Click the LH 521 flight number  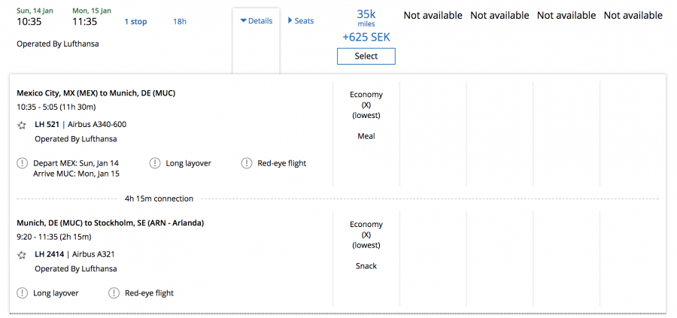pos(47,125)
